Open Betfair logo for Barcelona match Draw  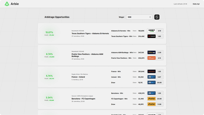[151, 104]
